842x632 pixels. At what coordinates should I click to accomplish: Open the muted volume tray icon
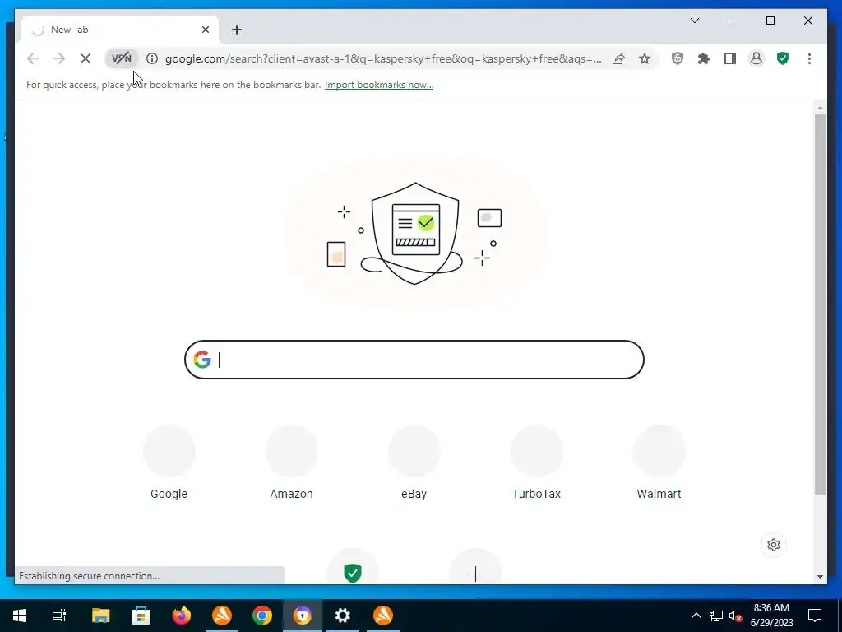pos(736,616)
